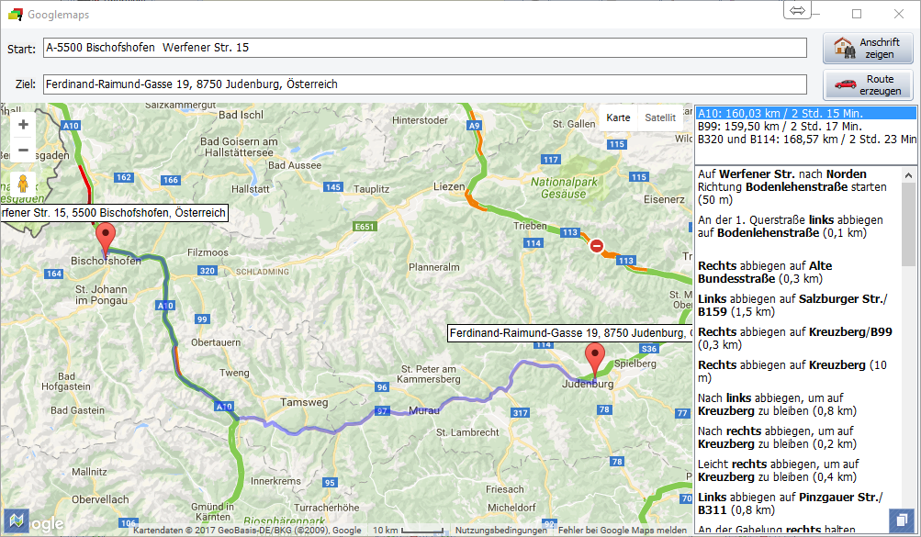Switch map to Satellit view
This screenshot has width=921, height=537.
659,117
